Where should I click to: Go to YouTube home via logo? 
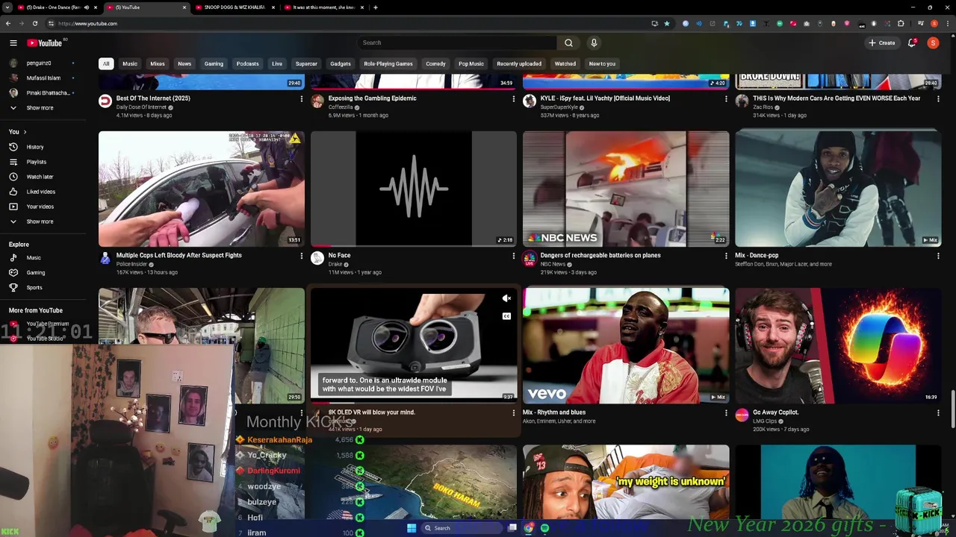pos(45,43)
